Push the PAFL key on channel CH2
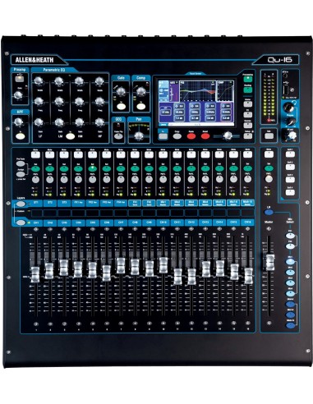The image size is (313, 404). [x=49, y=180]
